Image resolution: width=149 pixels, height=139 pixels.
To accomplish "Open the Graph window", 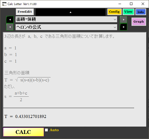I will tap(139, 22).
